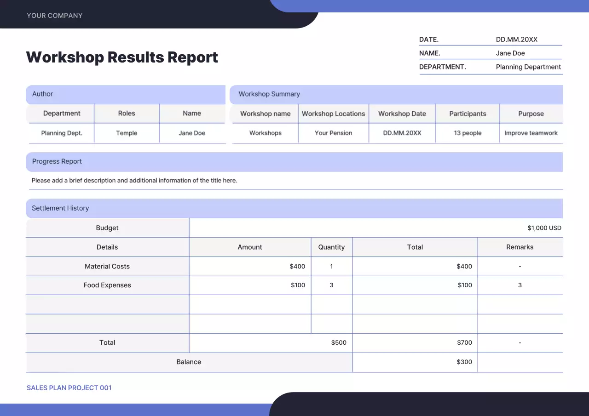Click the DD.MM.20XX date field at top
This screenshot has height=416, width=589.
[516, 40]
